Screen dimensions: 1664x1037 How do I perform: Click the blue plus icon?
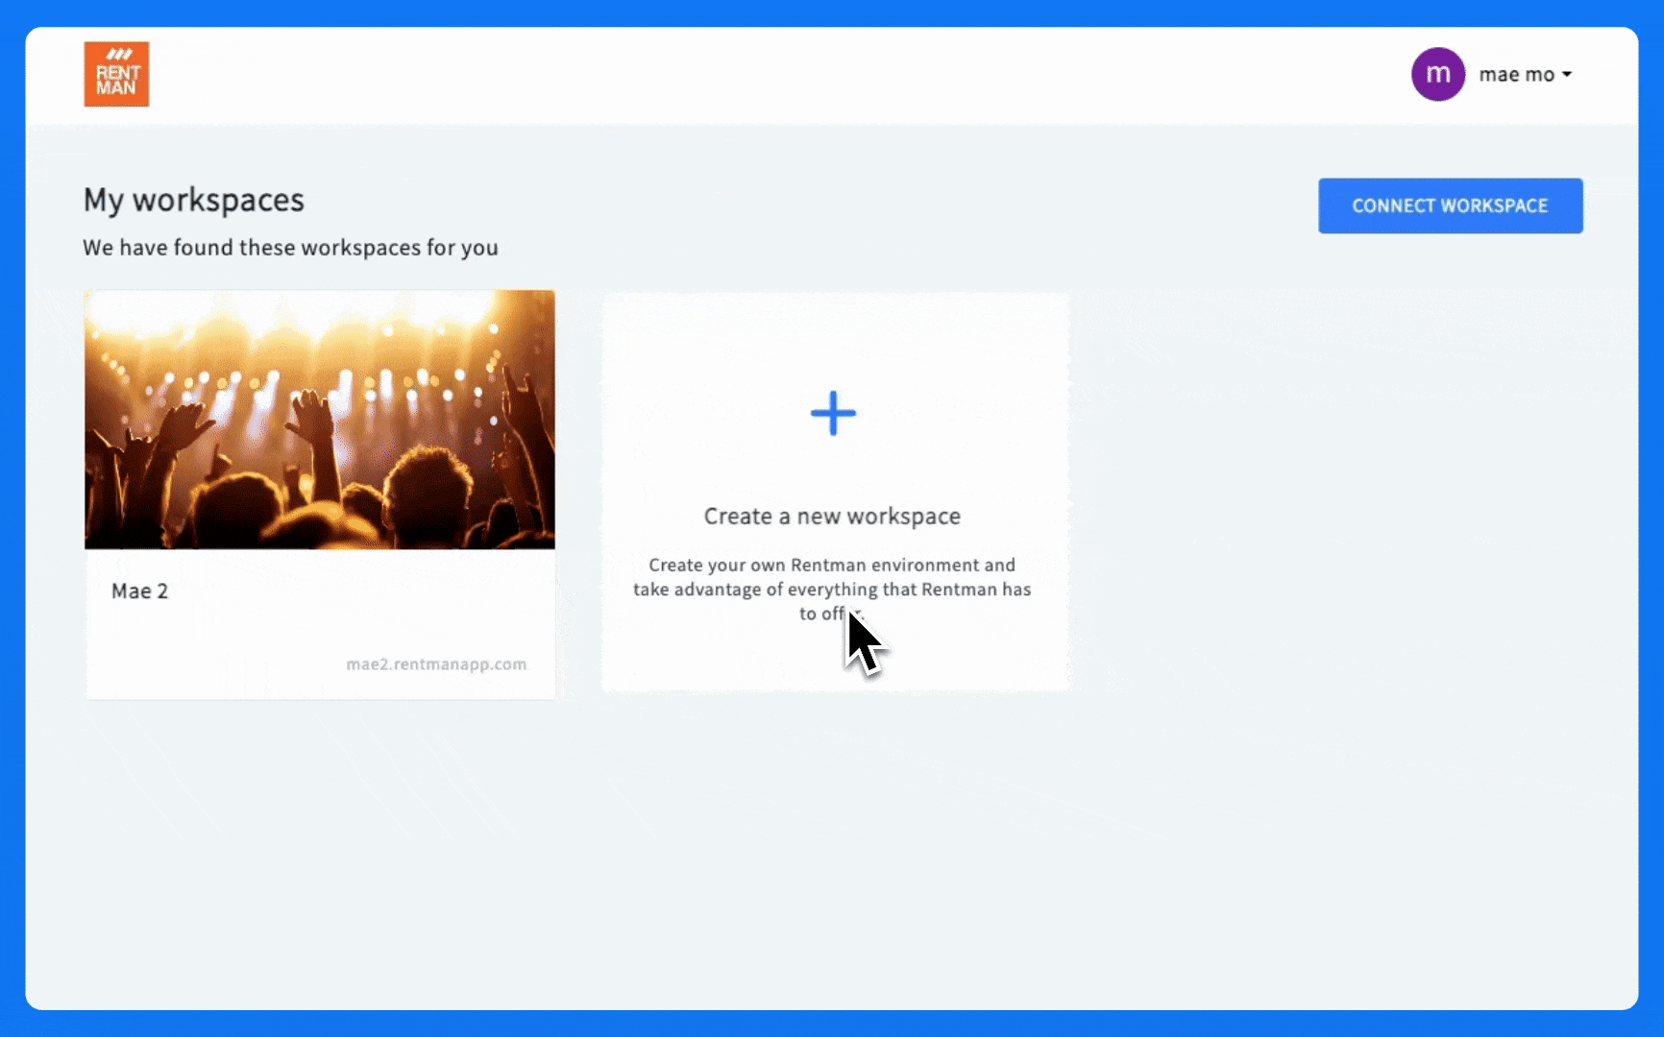click(833, 414)
